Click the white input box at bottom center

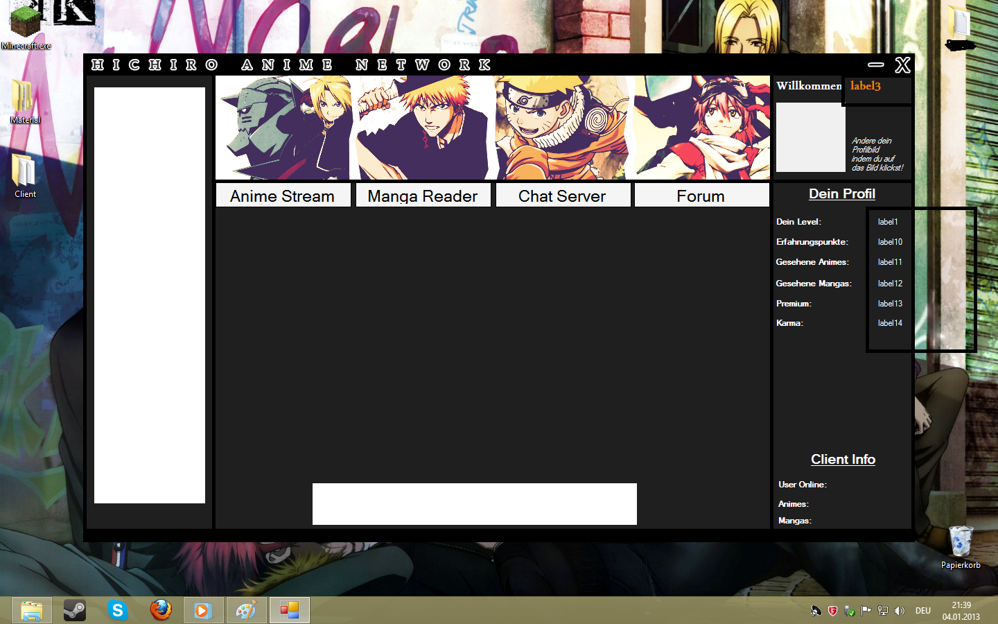[x=474, y=504]
